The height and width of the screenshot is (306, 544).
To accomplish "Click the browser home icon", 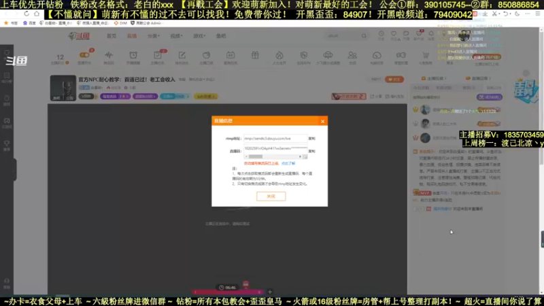I will pos(37,14).
